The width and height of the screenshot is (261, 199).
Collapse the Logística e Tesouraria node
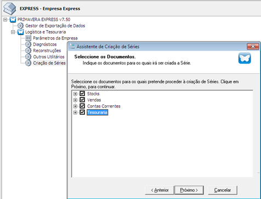pyautogui.click(x=13, y=32)
